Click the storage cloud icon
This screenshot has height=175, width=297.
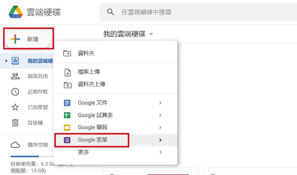pos(15,145)
